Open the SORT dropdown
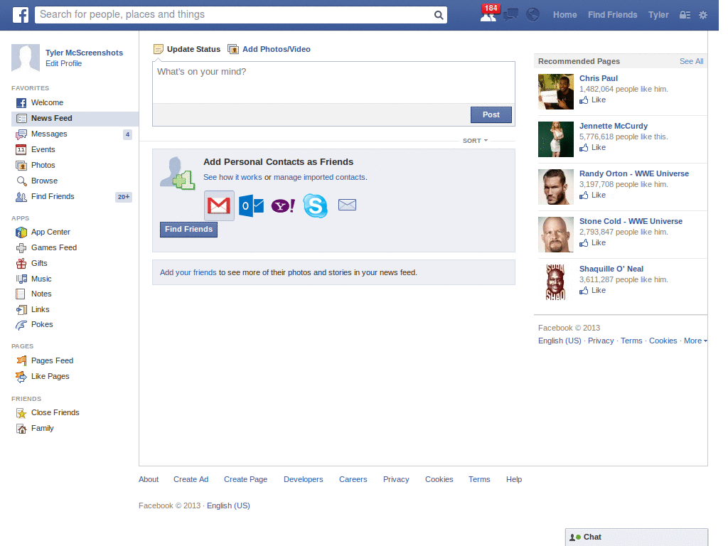Image resolution: width=728 pixels, height=546 pixels. [x=475, y=141]
